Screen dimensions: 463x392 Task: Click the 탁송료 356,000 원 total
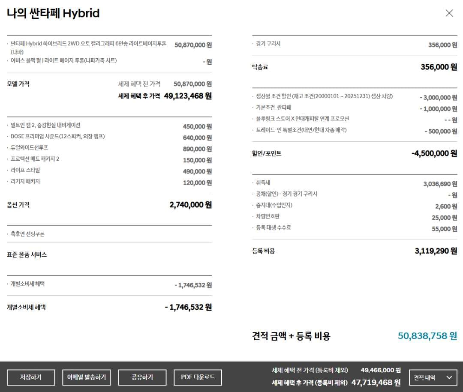(439, 67)
